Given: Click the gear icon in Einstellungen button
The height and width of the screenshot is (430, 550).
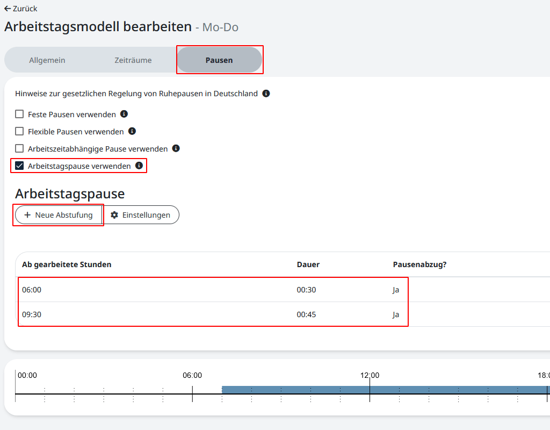Looking at the screenshot, I should pyautogui.click(x=114, y=215).
